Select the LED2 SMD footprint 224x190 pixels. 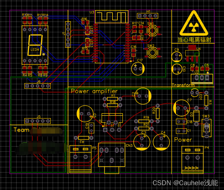[87, 30]
